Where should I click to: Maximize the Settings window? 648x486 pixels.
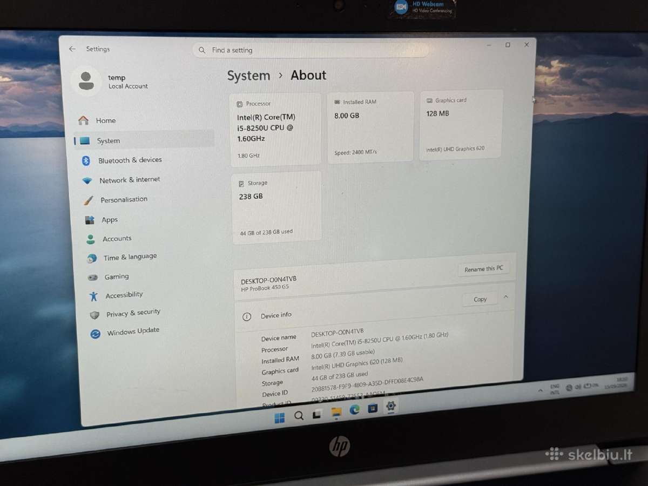(x=508, y=45)
